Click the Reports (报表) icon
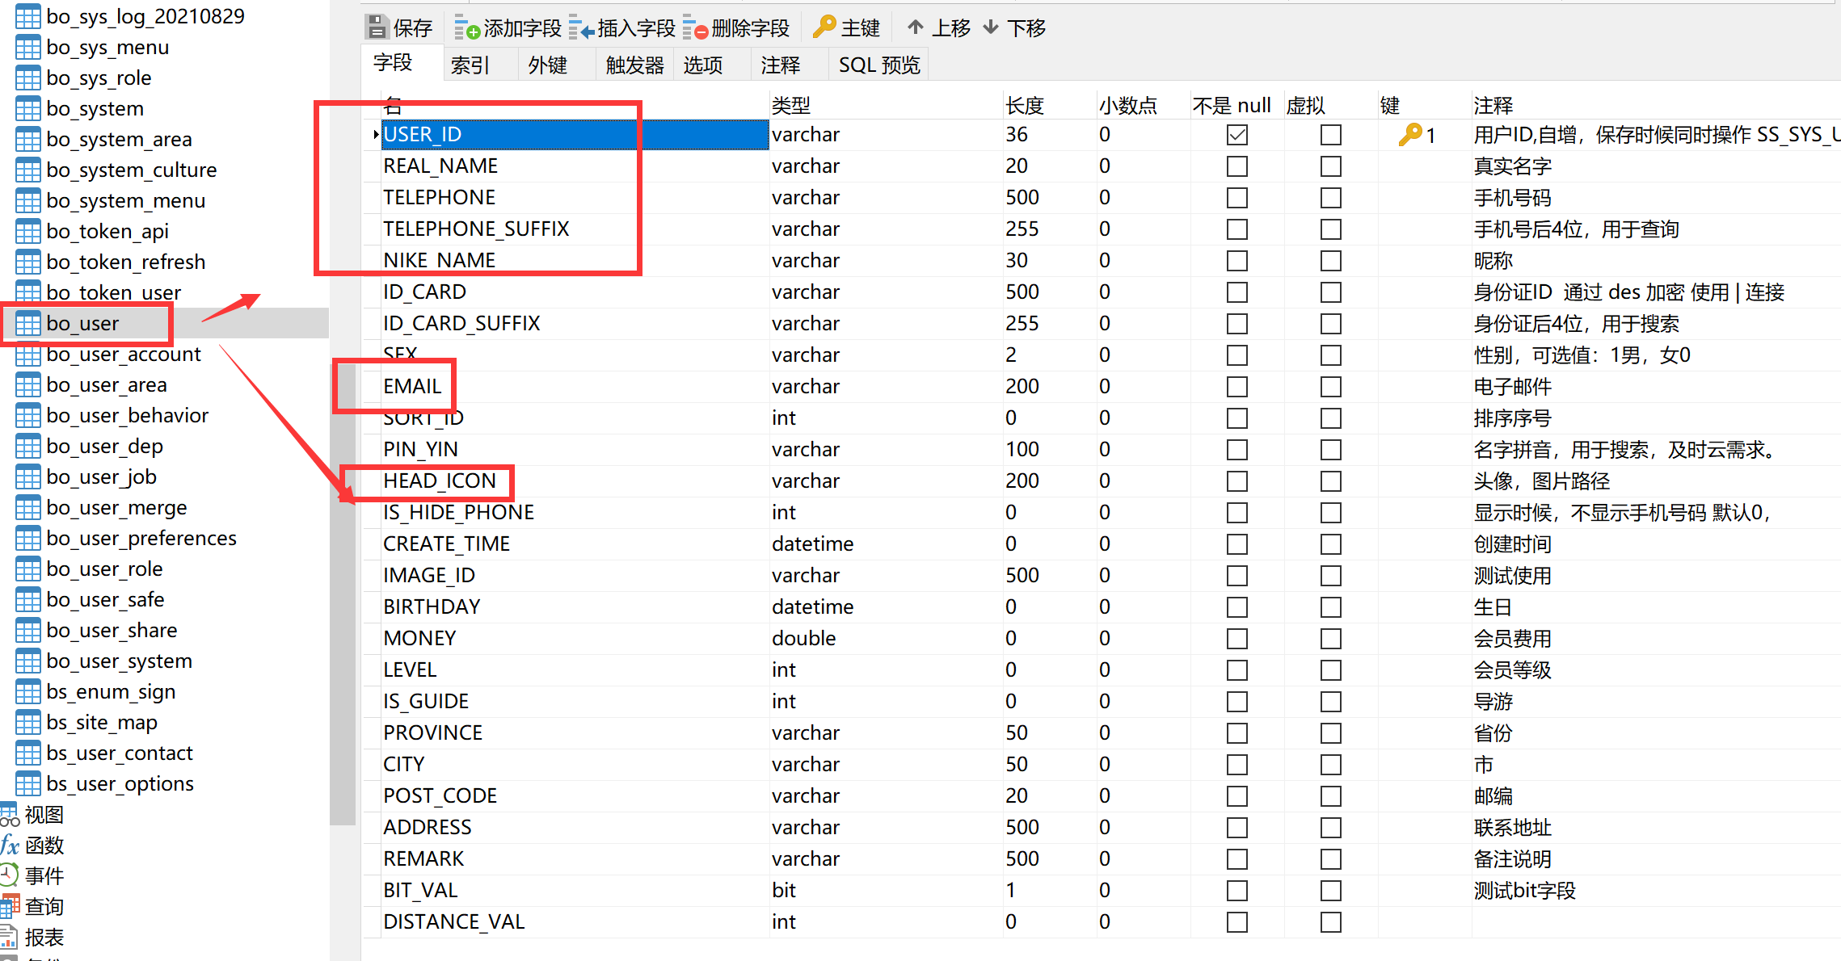 click(9, 938)
